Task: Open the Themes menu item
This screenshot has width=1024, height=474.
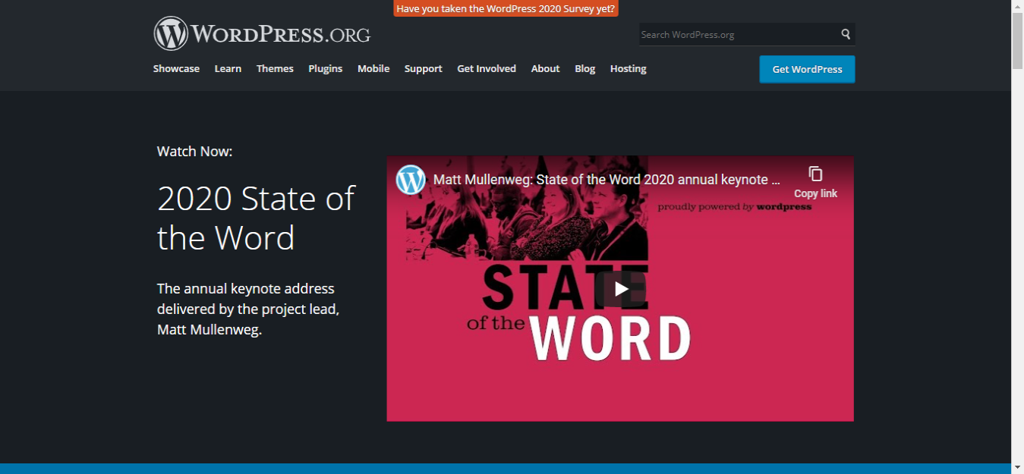Action: pyautogui.click(x=275, y=68)
